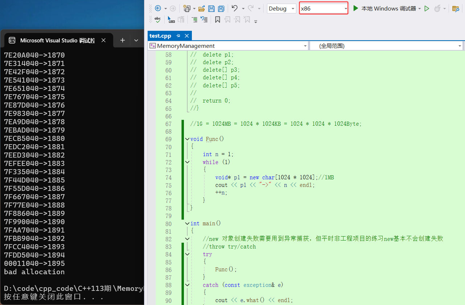Click console line 7E20A040->1870
This screenshot has width=465, height=305.
point(34,55)
